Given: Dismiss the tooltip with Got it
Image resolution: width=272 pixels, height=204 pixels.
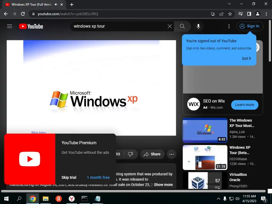Looking at the screenshot, I should point(246,58).
